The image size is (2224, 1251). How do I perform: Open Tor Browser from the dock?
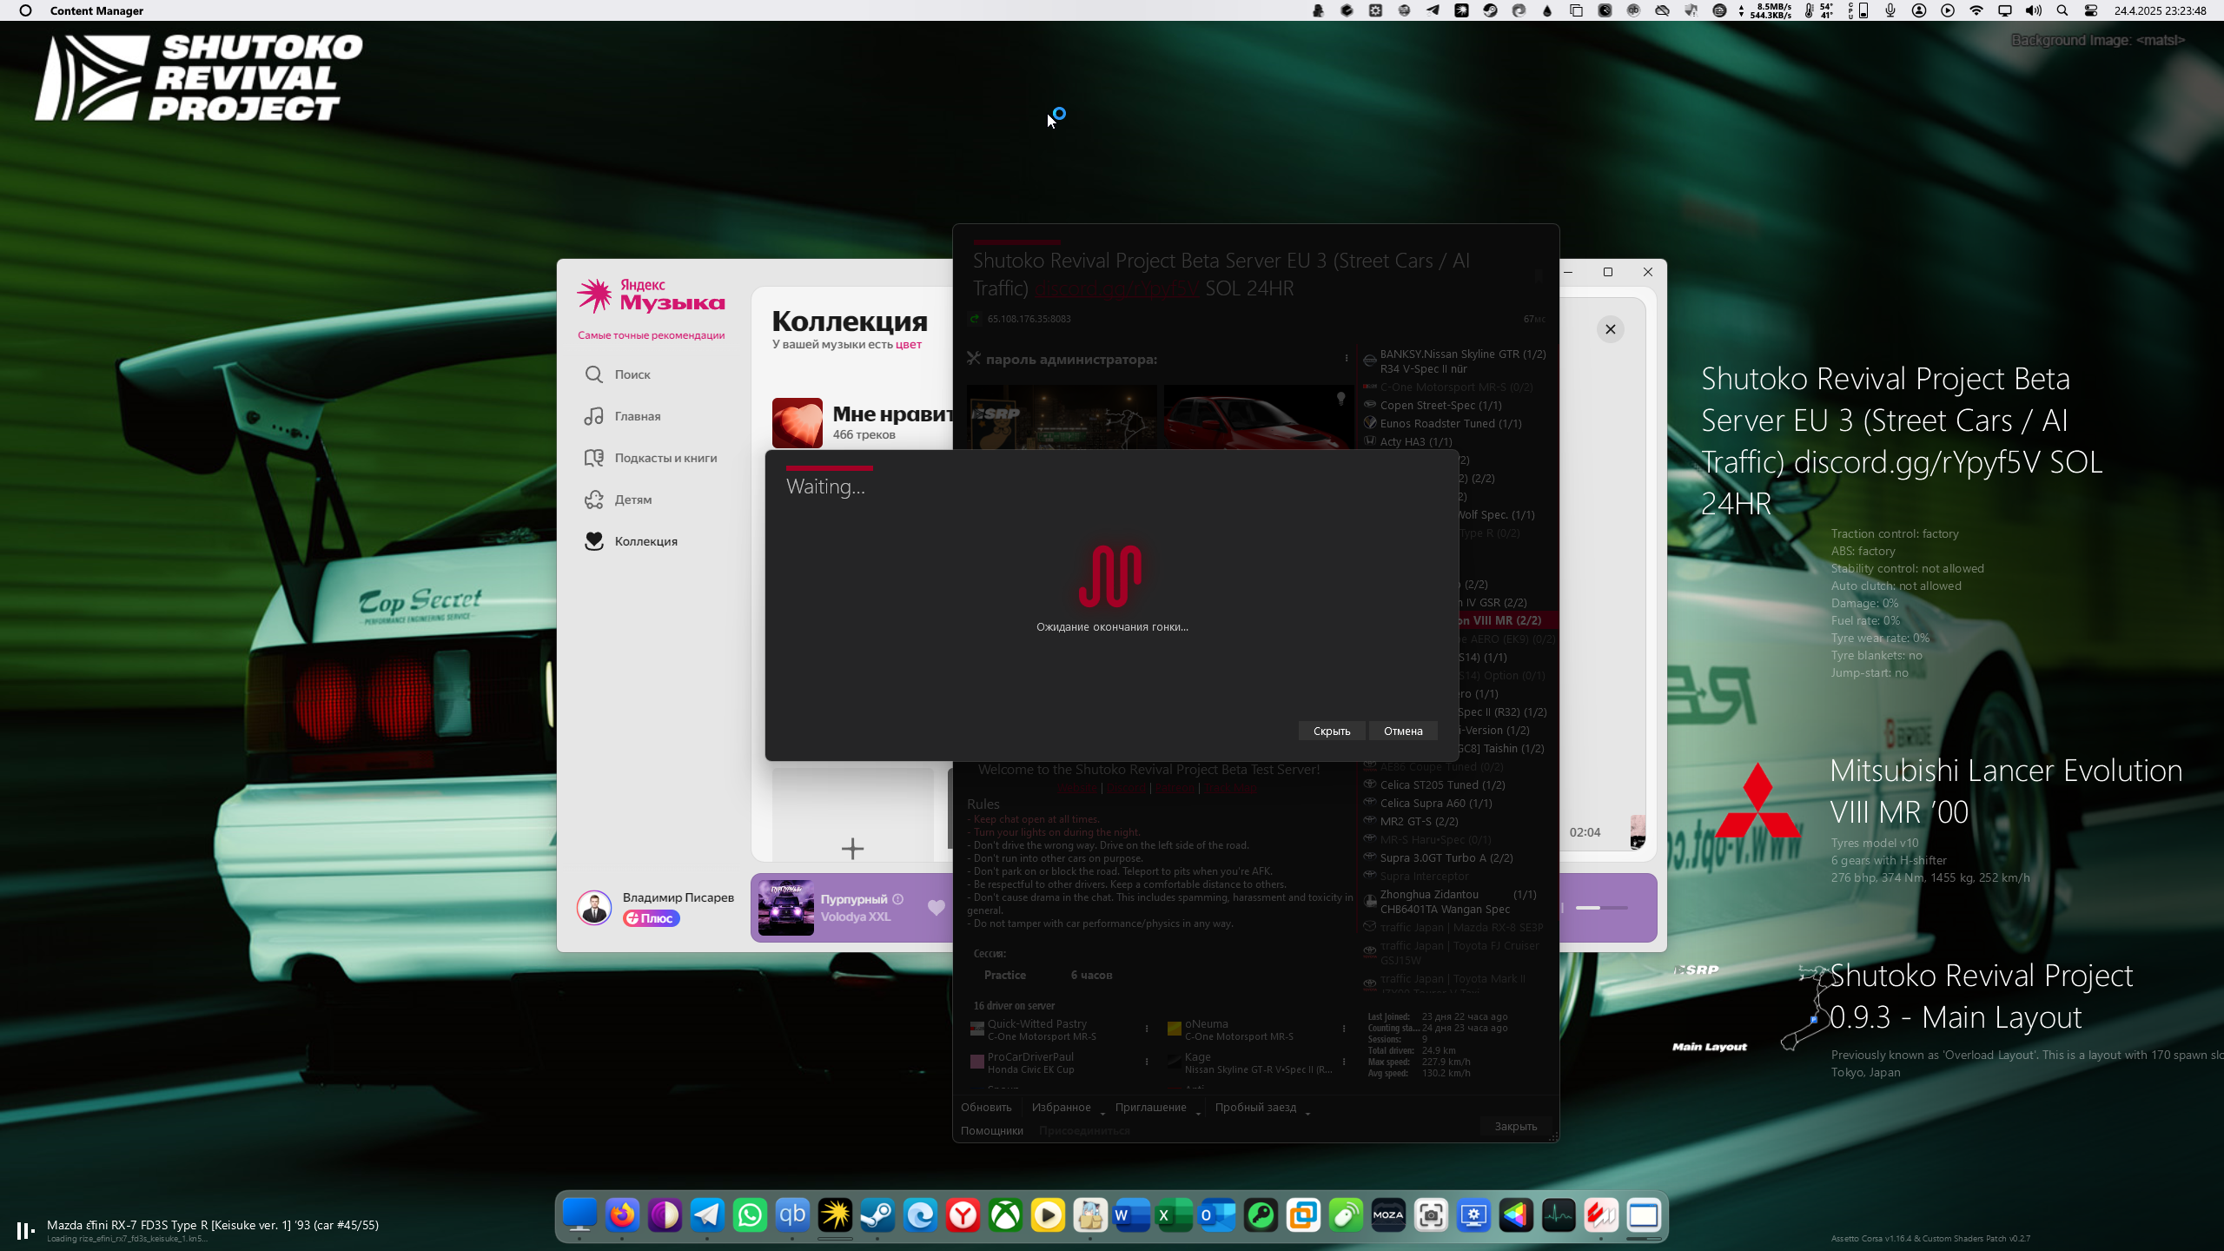[x=665, y=1215]
